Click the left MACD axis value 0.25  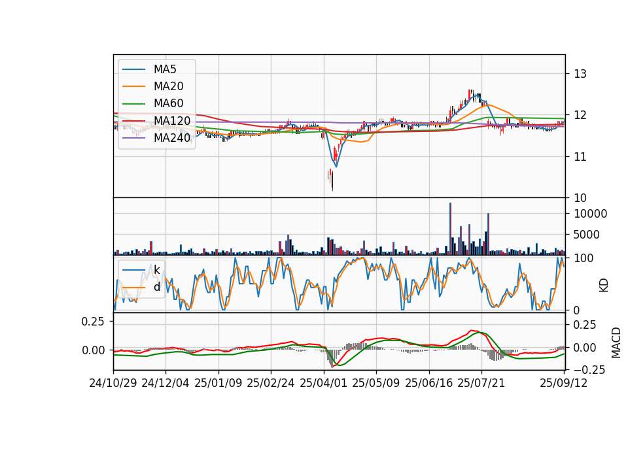click(93, 322)
